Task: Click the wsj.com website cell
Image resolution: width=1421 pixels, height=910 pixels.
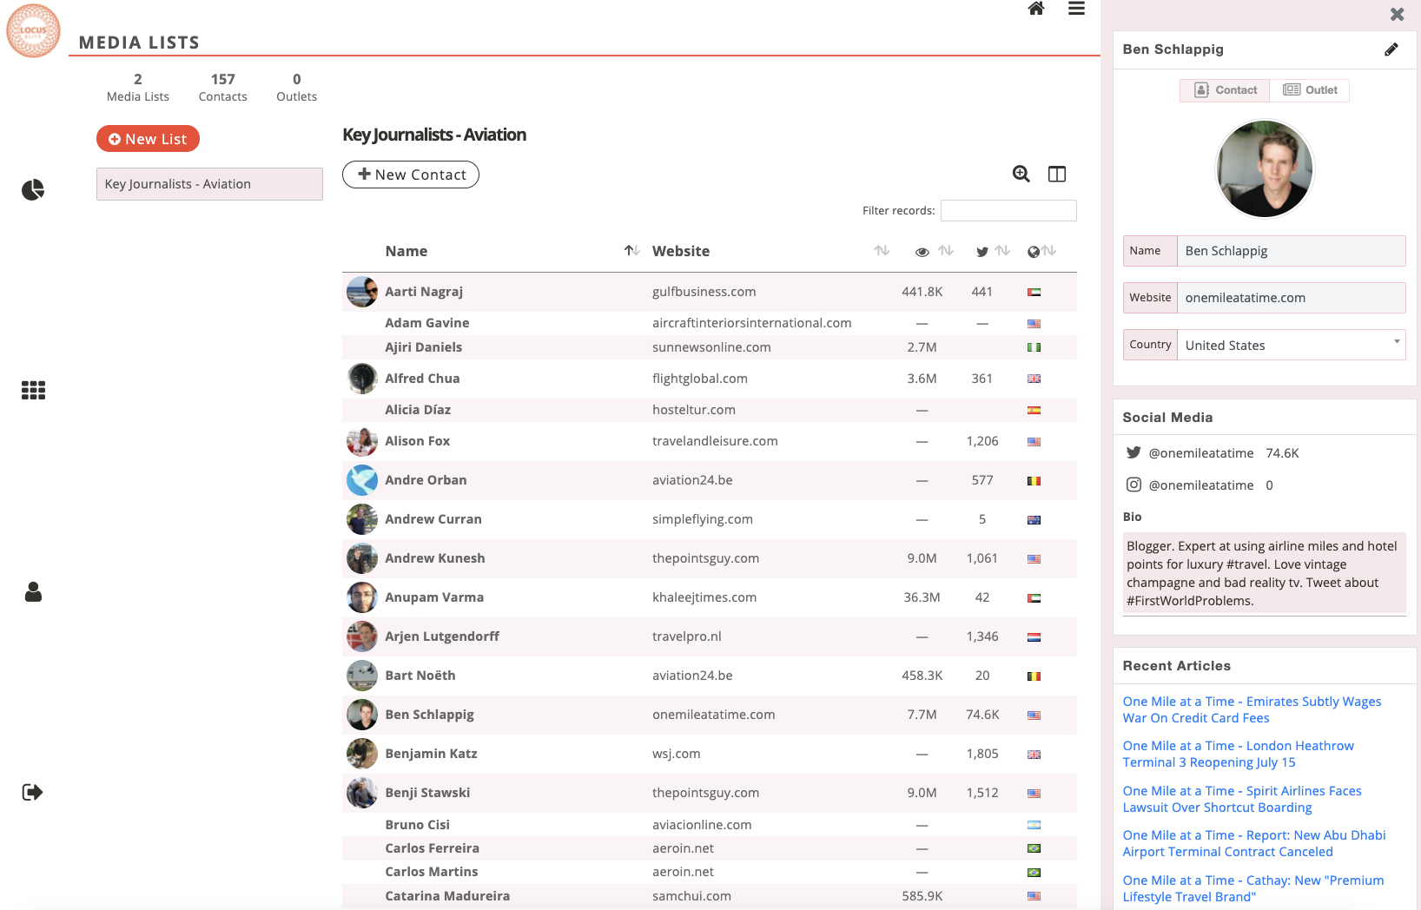Action: click(x=677, y=754)
